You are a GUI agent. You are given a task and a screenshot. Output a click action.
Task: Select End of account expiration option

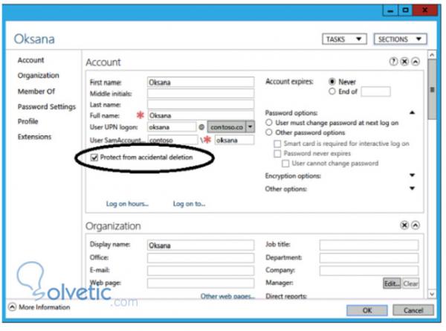click(x=332, y=91)
